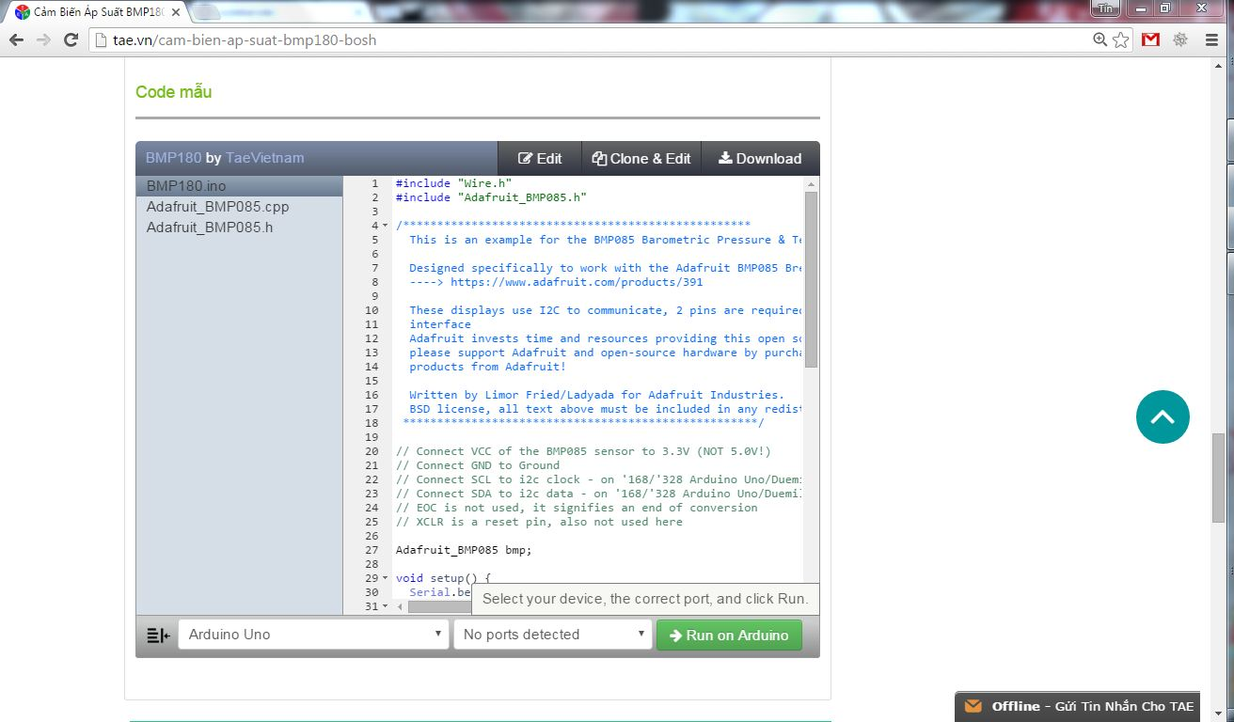Click the '#include "Adafruit_BMP085.h"' line
This screenshot has width=1234, height=722.
click(x=491, y=197)
